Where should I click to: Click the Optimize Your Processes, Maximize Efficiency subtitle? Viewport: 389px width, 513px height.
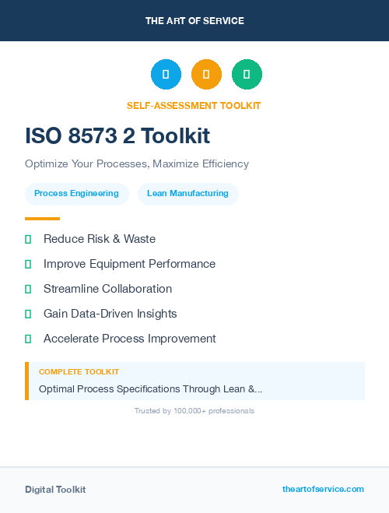(137, 163)
